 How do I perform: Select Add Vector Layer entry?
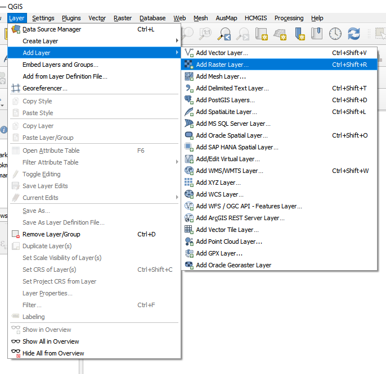click(279, 53)
